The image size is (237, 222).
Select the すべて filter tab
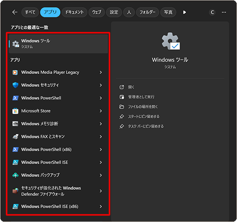pos(30,12)
